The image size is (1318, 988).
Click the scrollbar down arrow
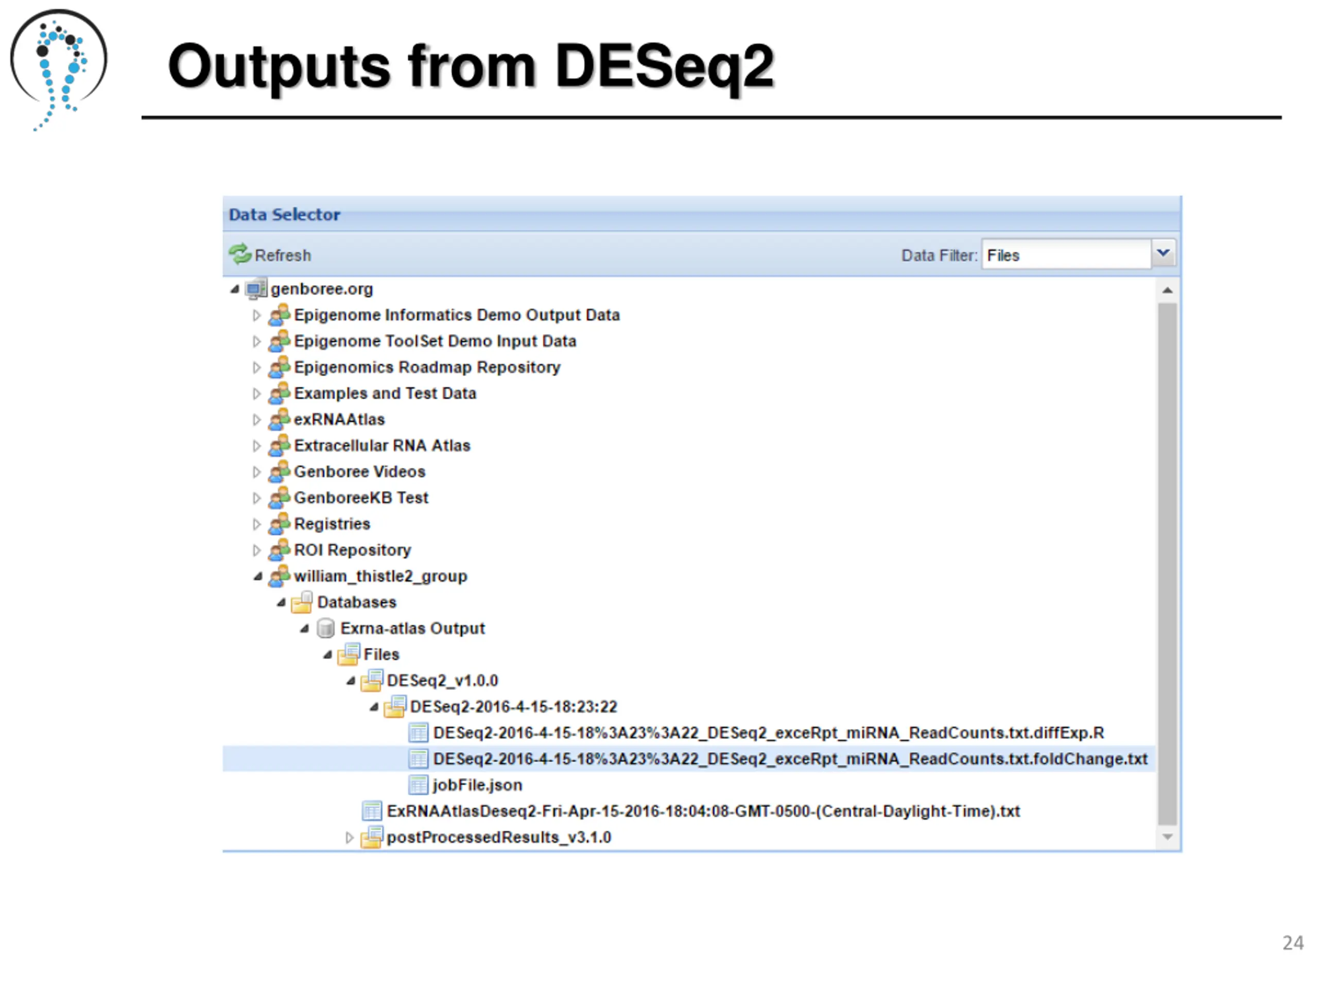pyautogui.click(x=1167, y=837)
